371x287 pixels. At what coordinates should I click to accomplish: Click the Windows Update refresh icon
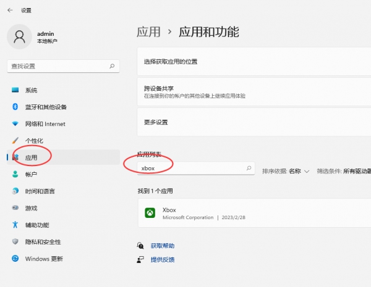click(x=15, y=259)
